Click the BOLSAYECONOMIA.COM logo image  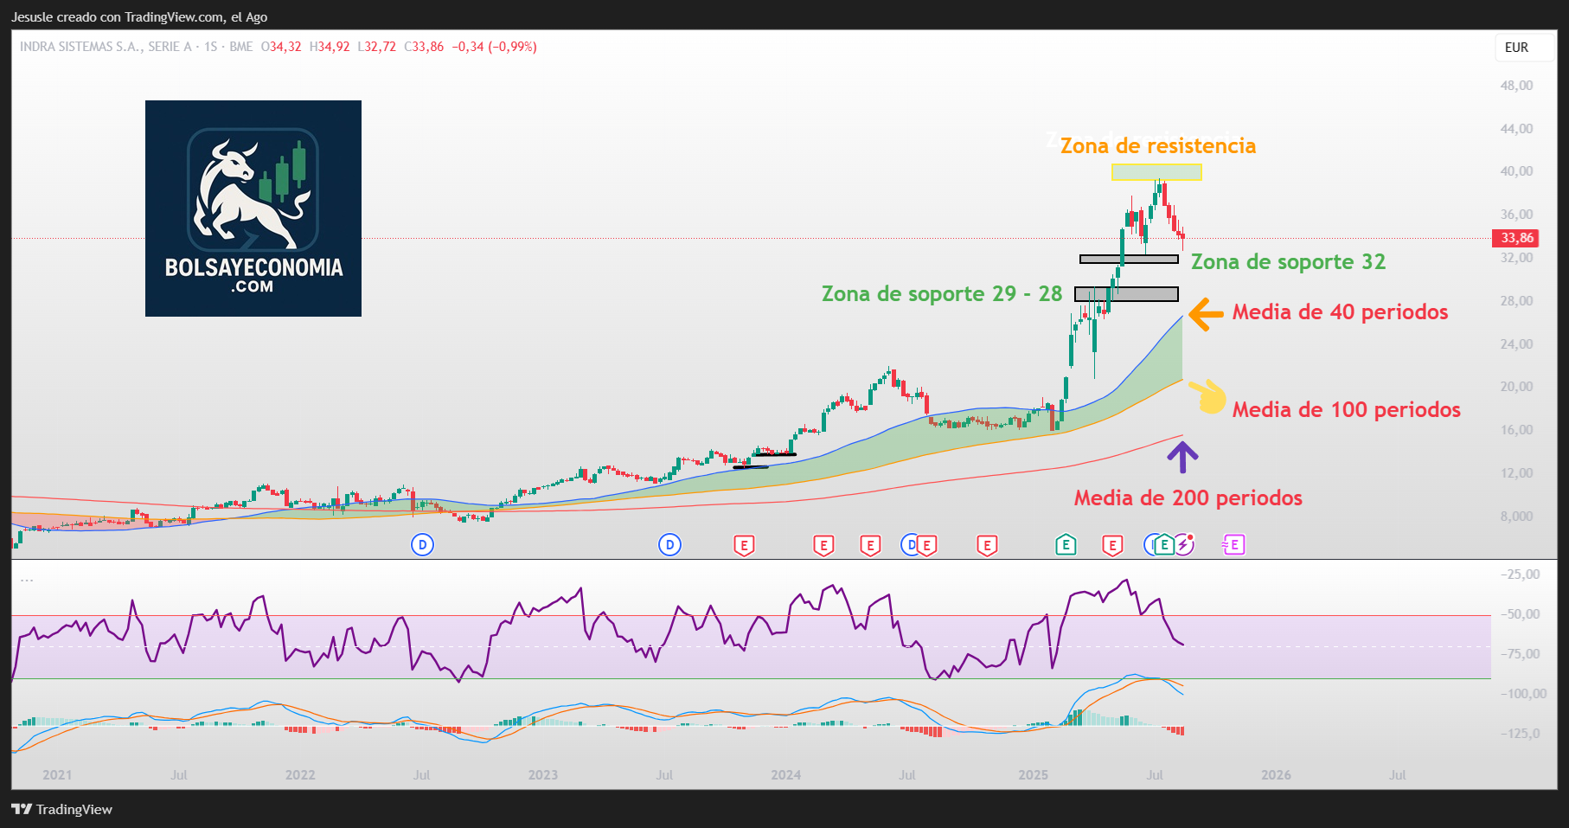click(253, 209)
